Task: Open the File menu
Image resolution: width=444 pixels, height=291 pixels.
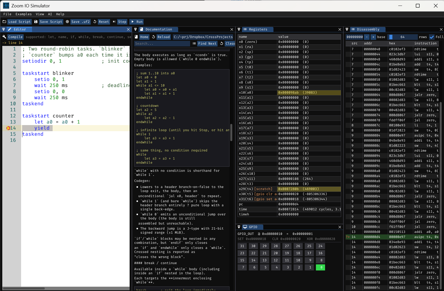Action: [7, 14]
